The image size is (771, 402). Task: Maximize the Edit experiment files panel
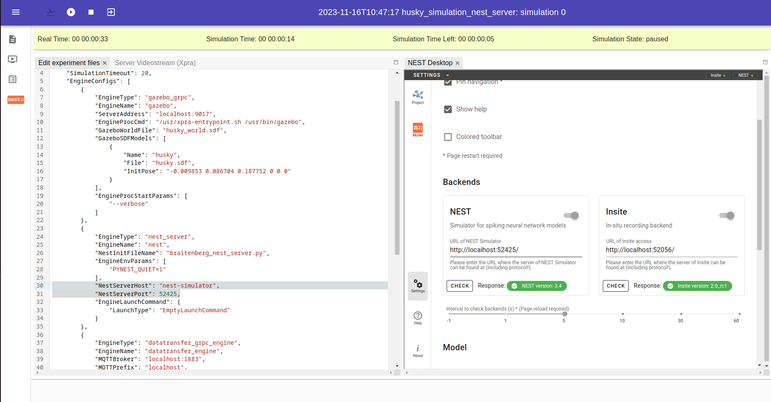(x=396, y=62)
